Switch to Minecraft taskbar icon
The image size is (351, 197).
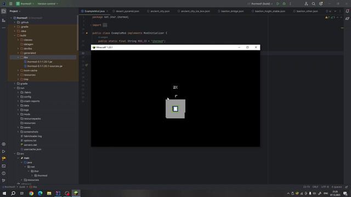tap(76, 193)
